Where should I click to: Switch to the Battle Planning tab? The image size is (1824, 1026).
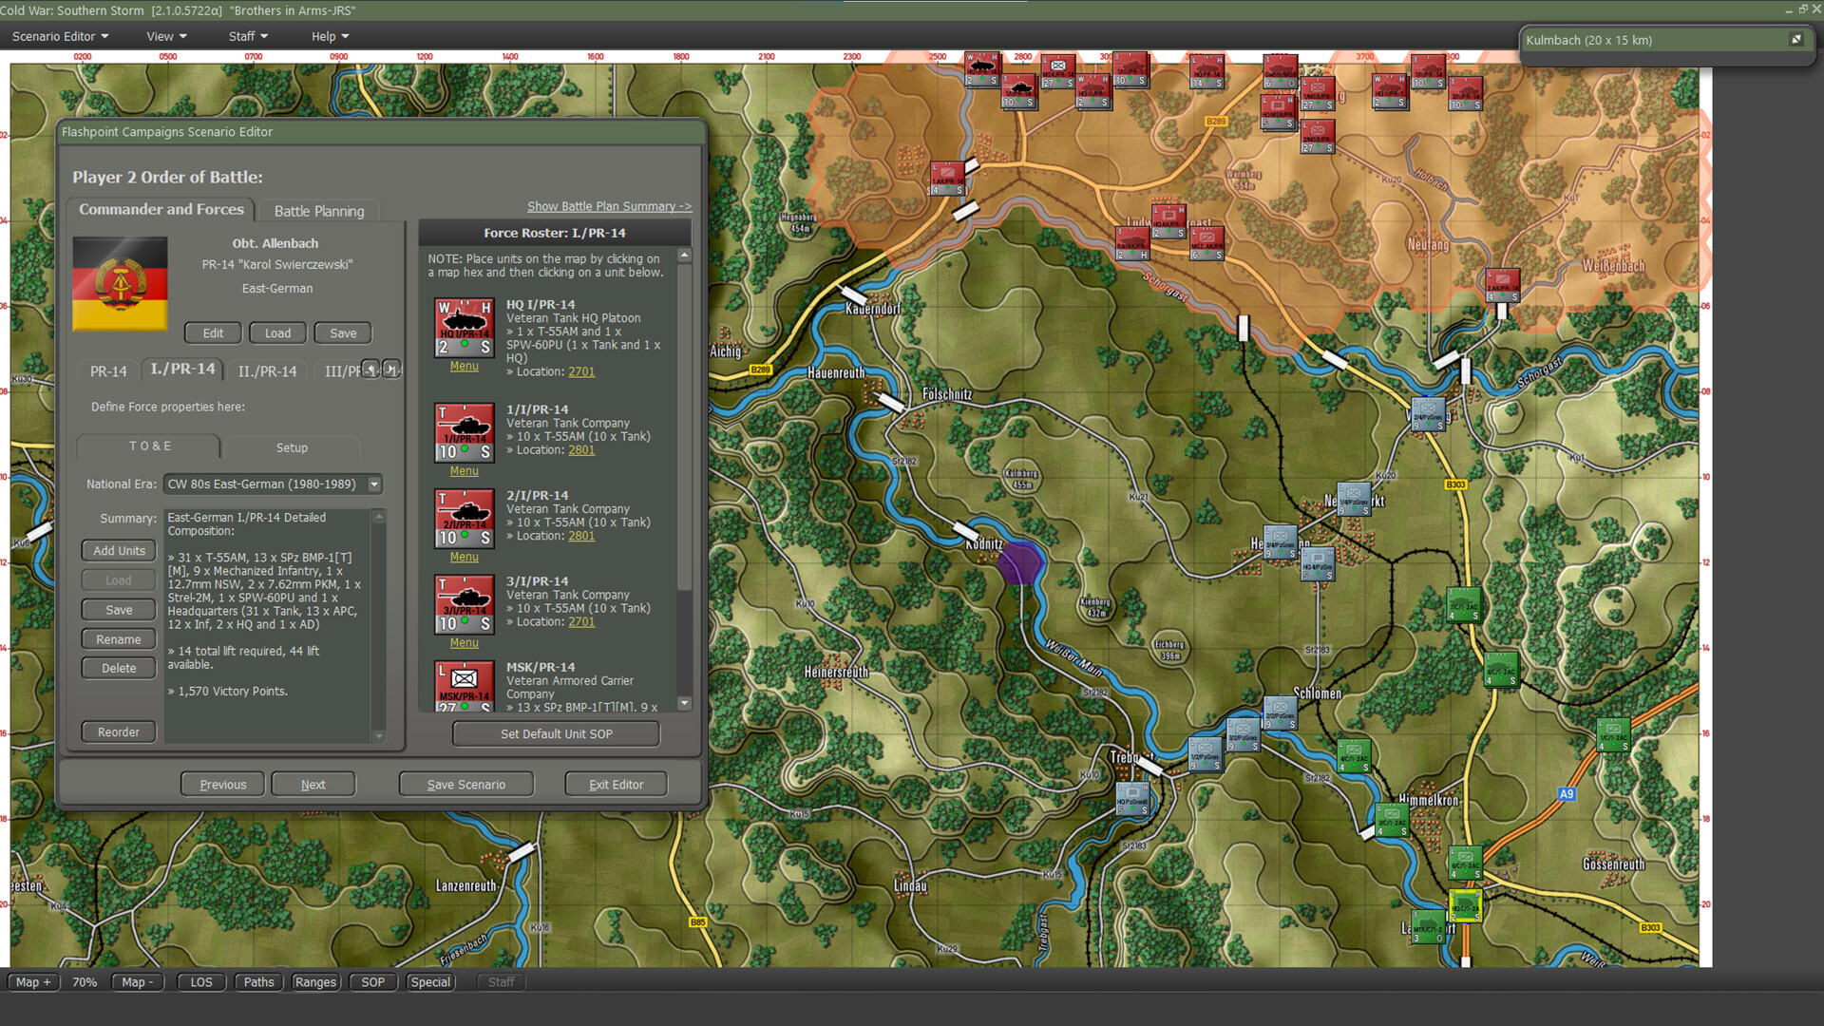click(x=319, y=210)
